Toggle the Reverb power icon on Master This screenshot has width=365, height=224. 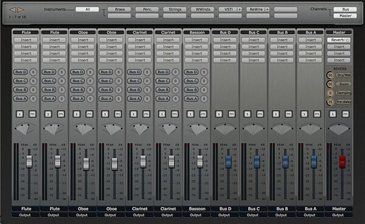[x=347, y=40]
